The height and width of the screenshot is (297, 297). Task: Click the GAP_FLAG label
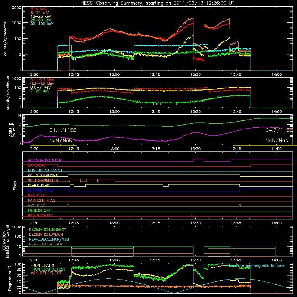(x=37, y=165)
